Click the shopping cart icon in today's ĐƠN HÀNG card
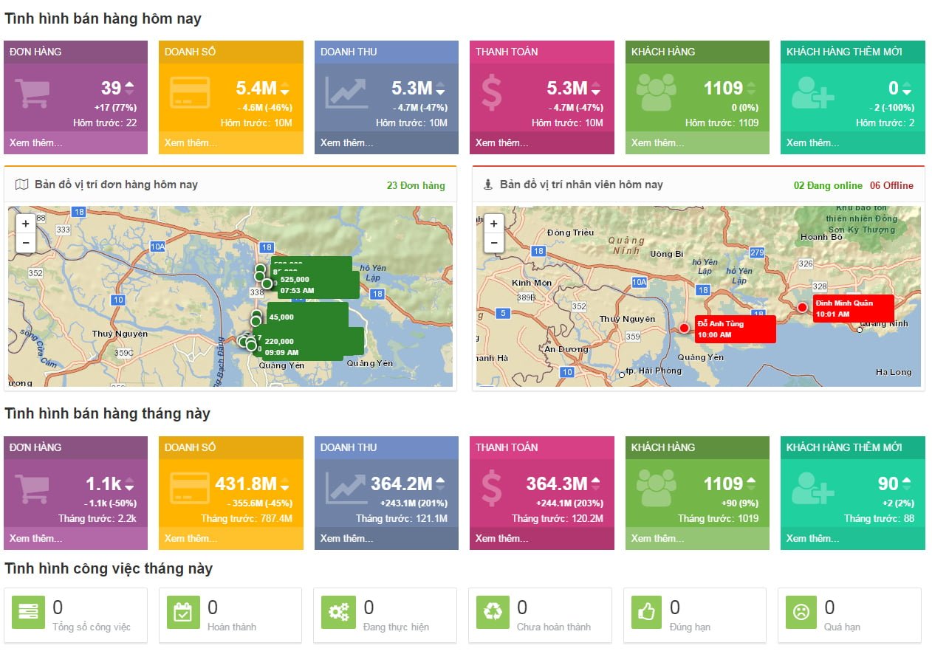The height and width of the screenshot is (654, 932). click(x=32, y=94)
